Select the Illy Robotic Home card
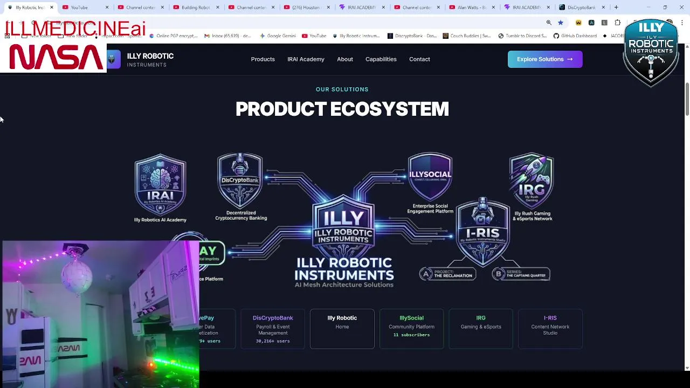Viewport: 690px width, 388px height. tap(342, 329)
